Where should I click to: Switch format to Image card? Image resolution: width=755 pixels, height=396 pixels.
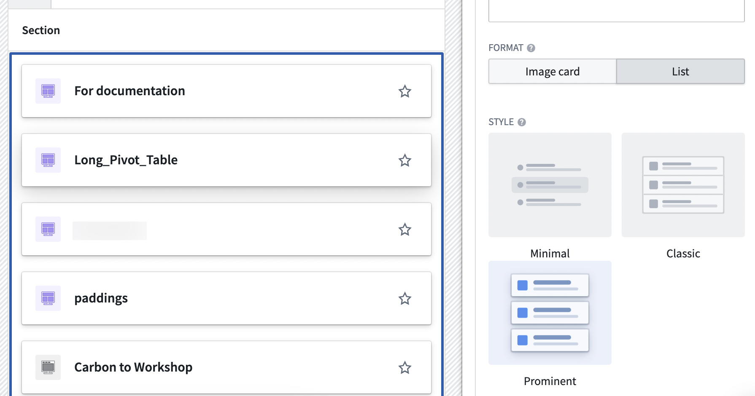(553, 71)
